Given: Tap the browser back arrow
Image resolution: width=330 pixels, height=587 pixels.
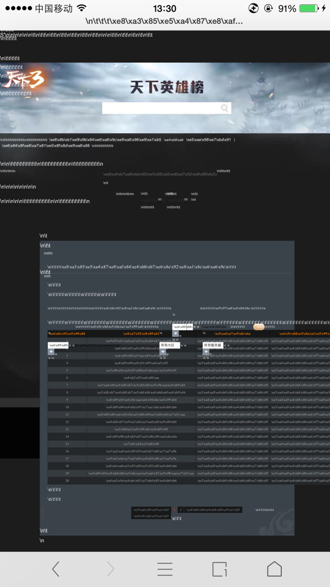Looking at the screenshot, I should 56,569.
